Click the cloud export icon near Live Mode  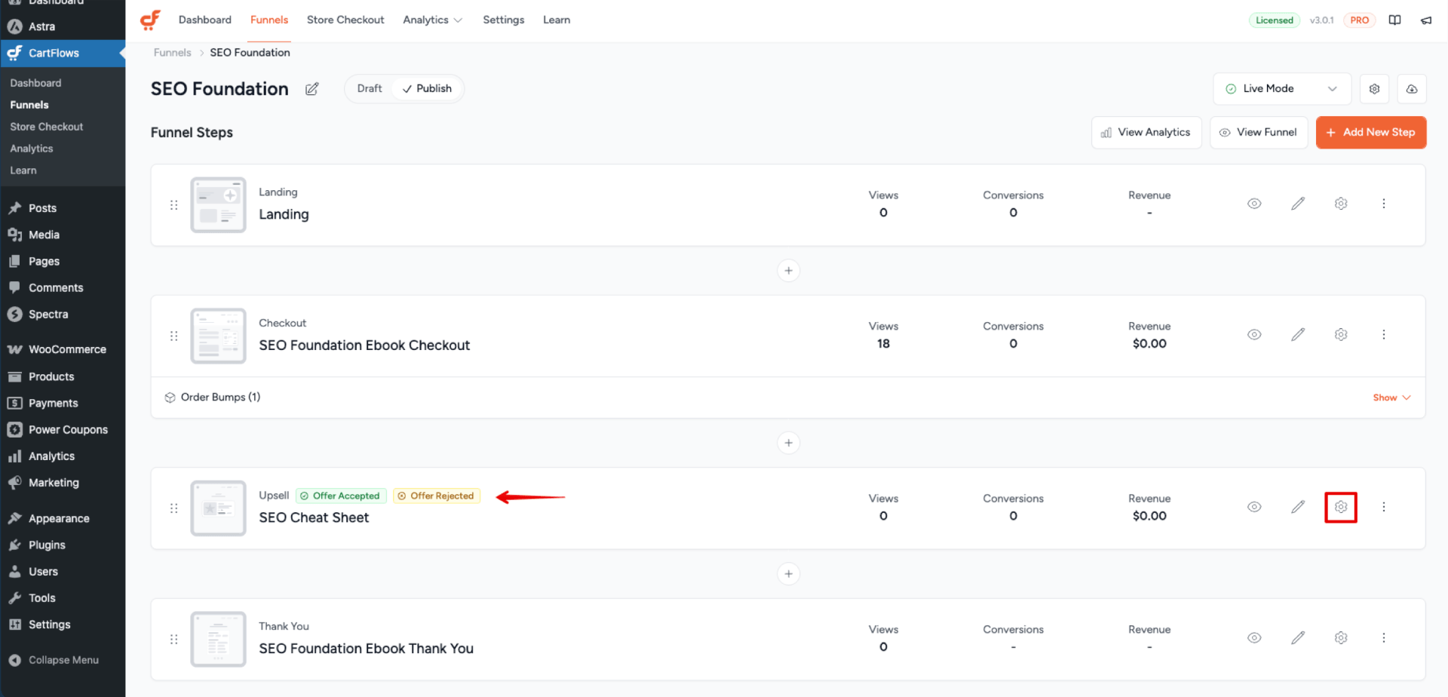pyautogui.click(x=1412, y=89)
